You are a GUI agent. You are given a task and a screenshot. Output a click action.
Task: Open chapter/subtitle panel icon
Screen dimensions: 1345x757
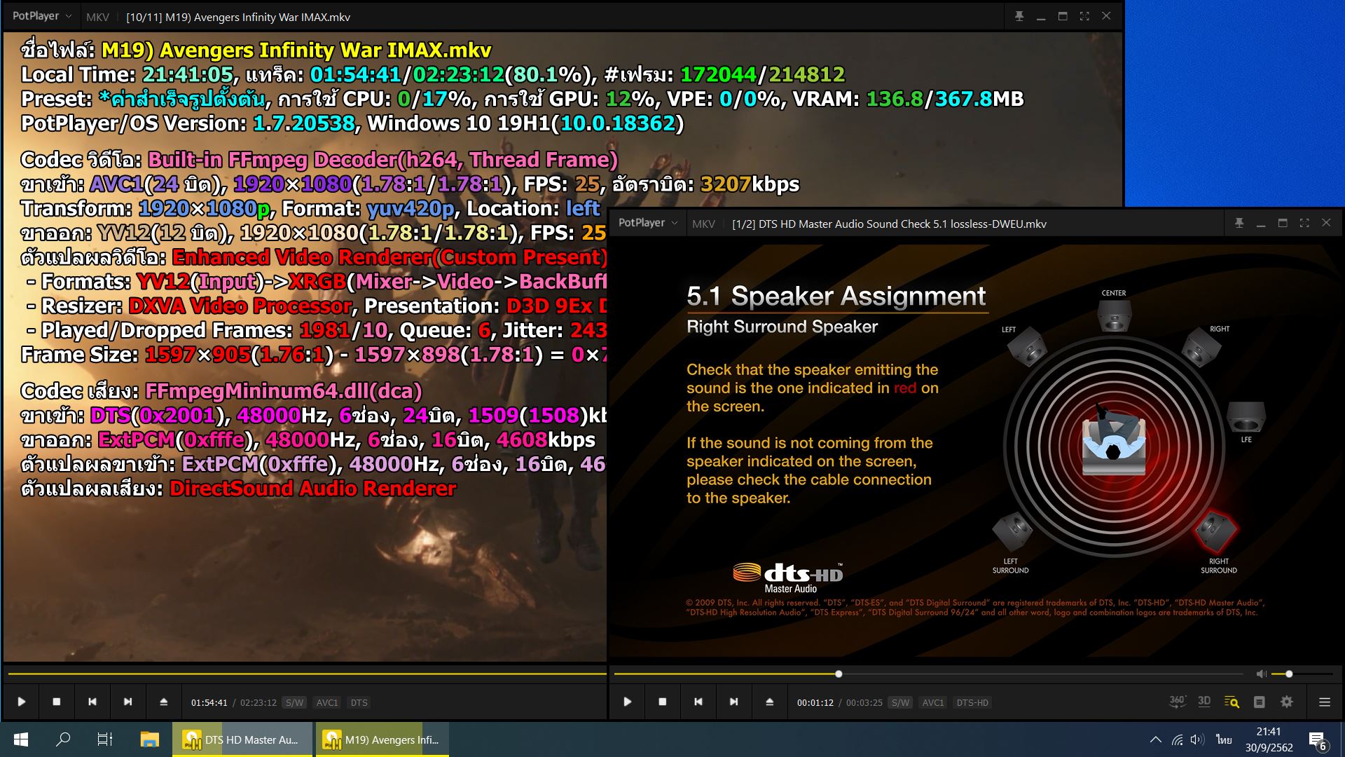pos(1259,702)
